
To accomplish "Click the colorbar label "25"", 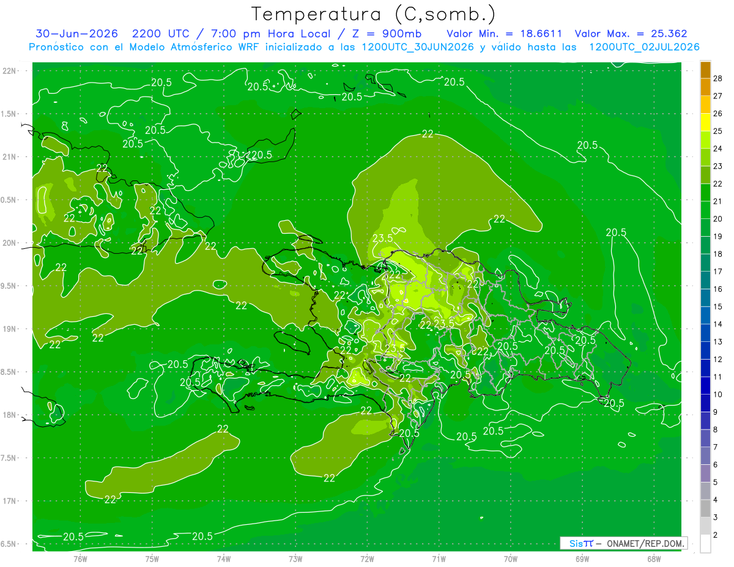I will [x=719, y=131].
